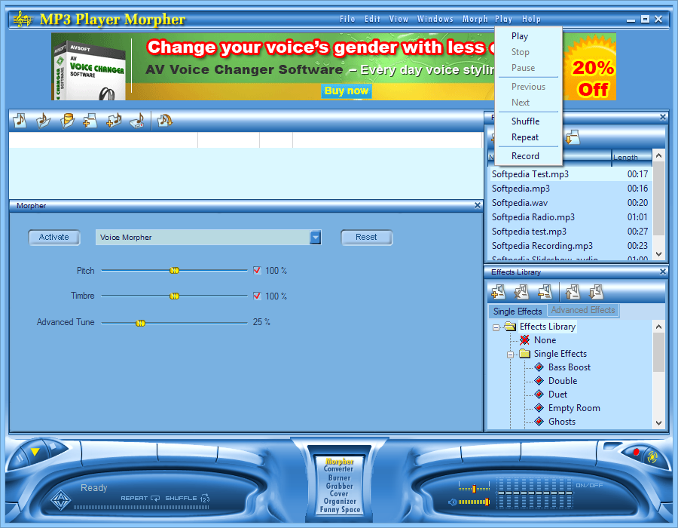Select Funny Space in the module list

coord(340,510)
